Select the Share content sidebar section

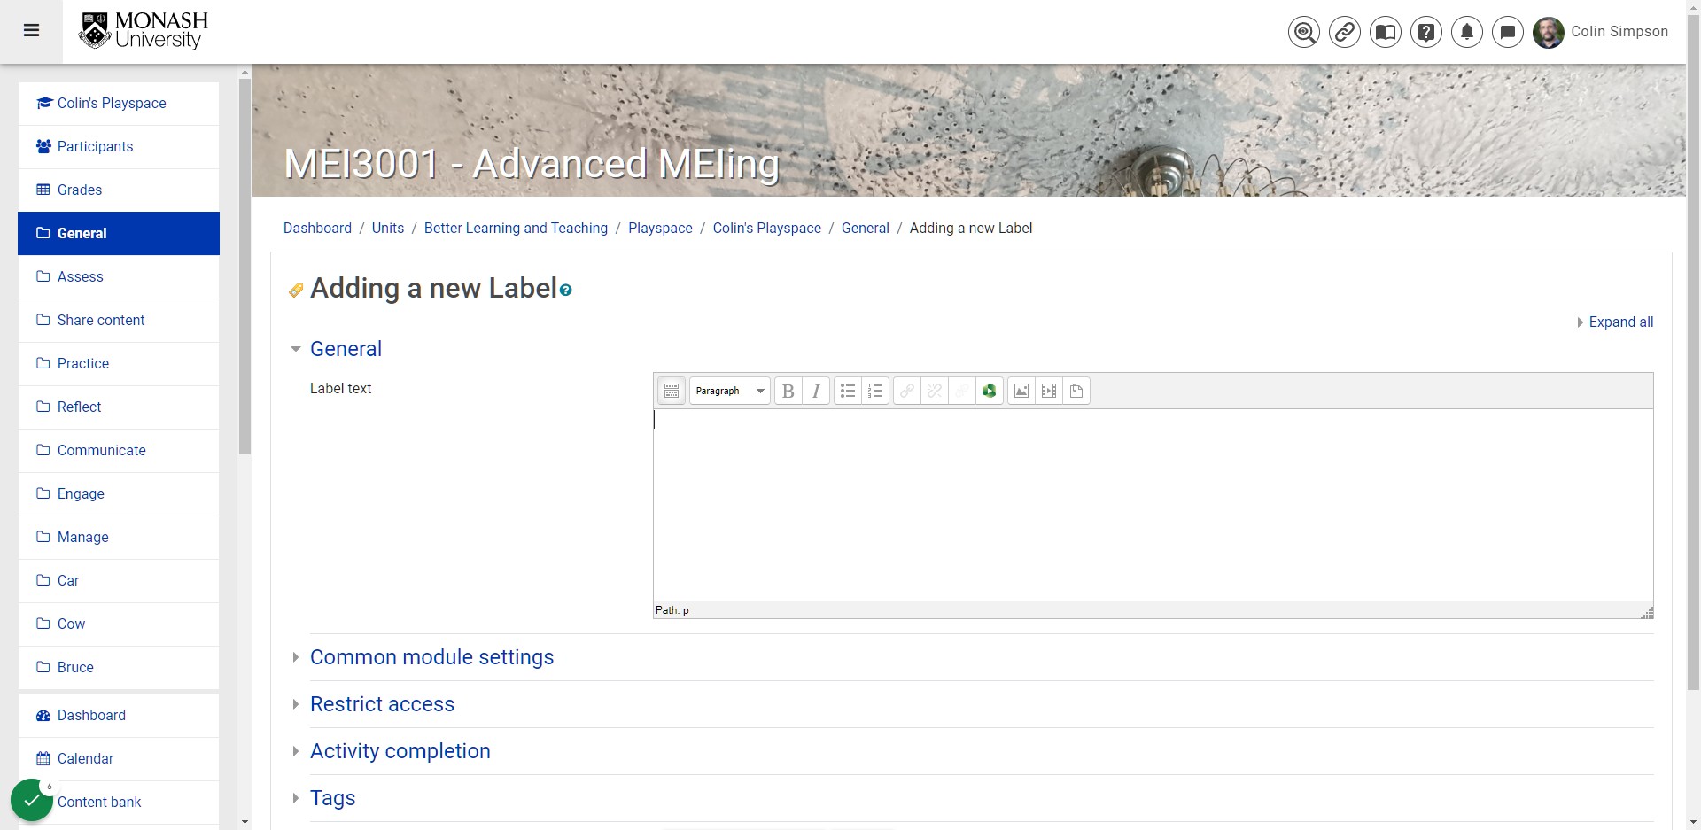119,321
